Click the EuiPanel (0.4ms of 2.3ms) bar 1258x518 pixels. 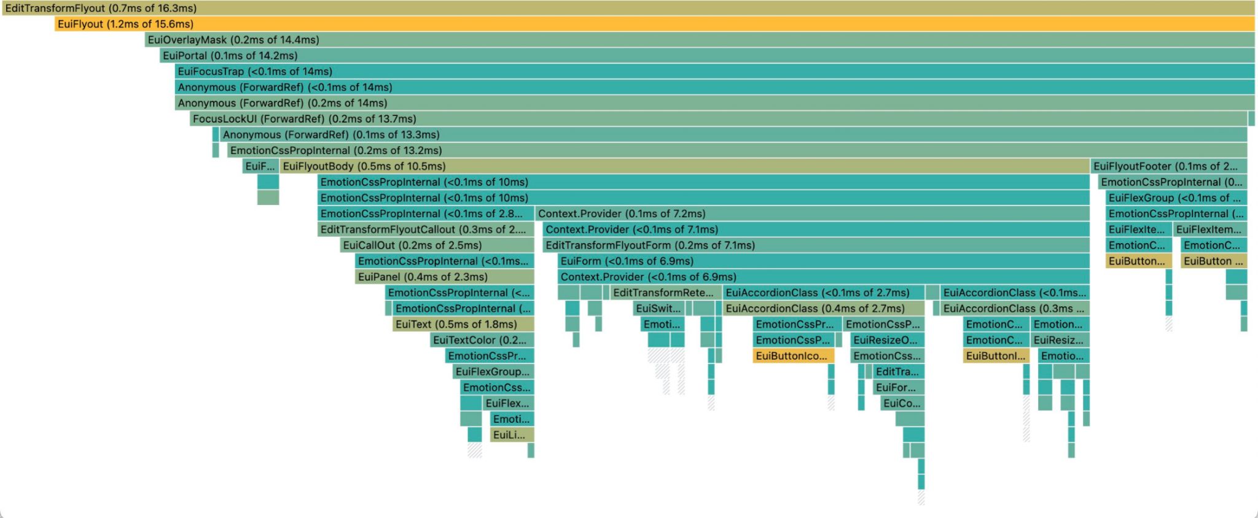[x=445, y=277]
